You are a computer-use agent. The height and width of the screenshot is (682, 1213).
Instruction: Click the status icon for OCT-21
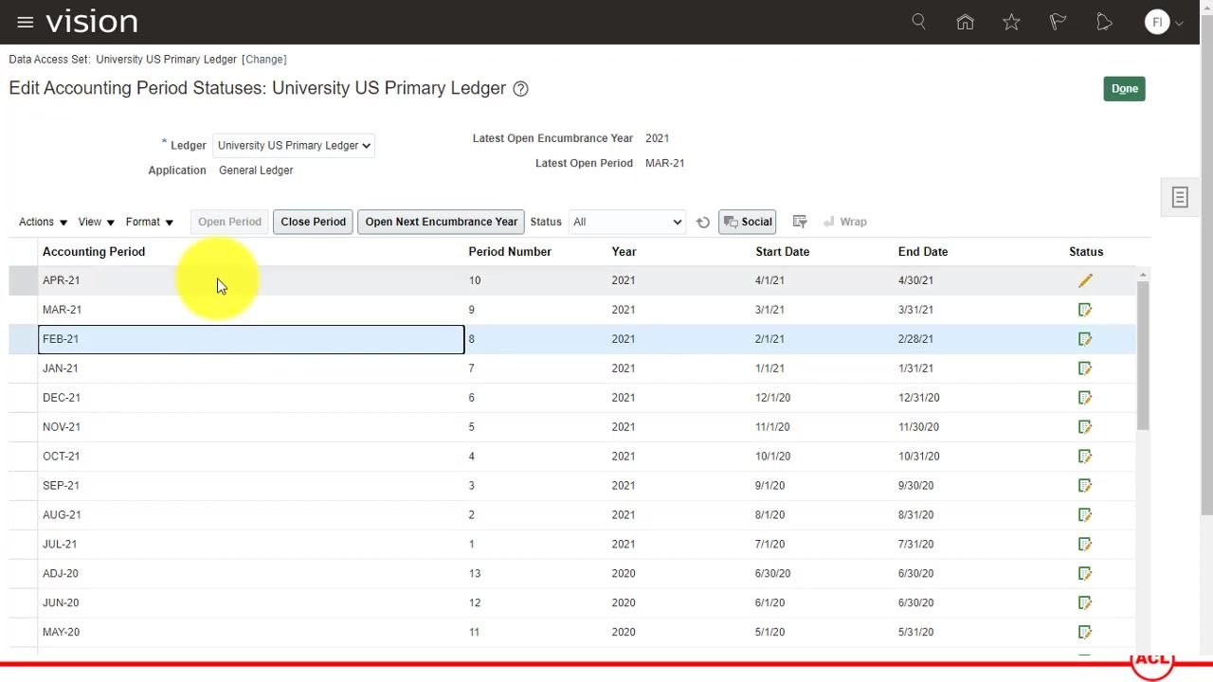(1085, 457)
